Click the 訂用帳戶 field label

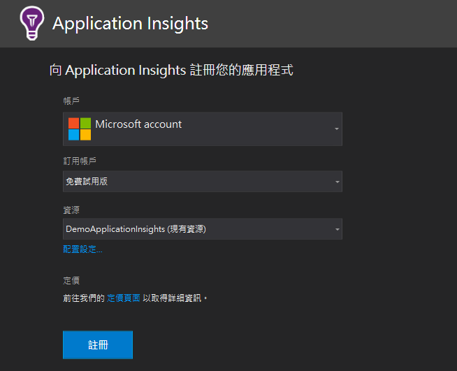click(x=80, y=161)
